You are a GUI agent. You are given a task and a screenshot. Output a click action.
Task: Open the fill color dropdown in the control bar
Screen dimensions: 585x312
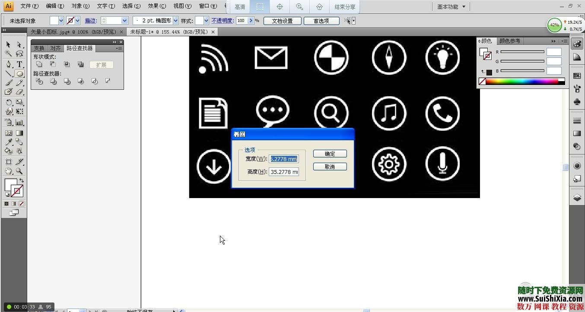[61, 21]
